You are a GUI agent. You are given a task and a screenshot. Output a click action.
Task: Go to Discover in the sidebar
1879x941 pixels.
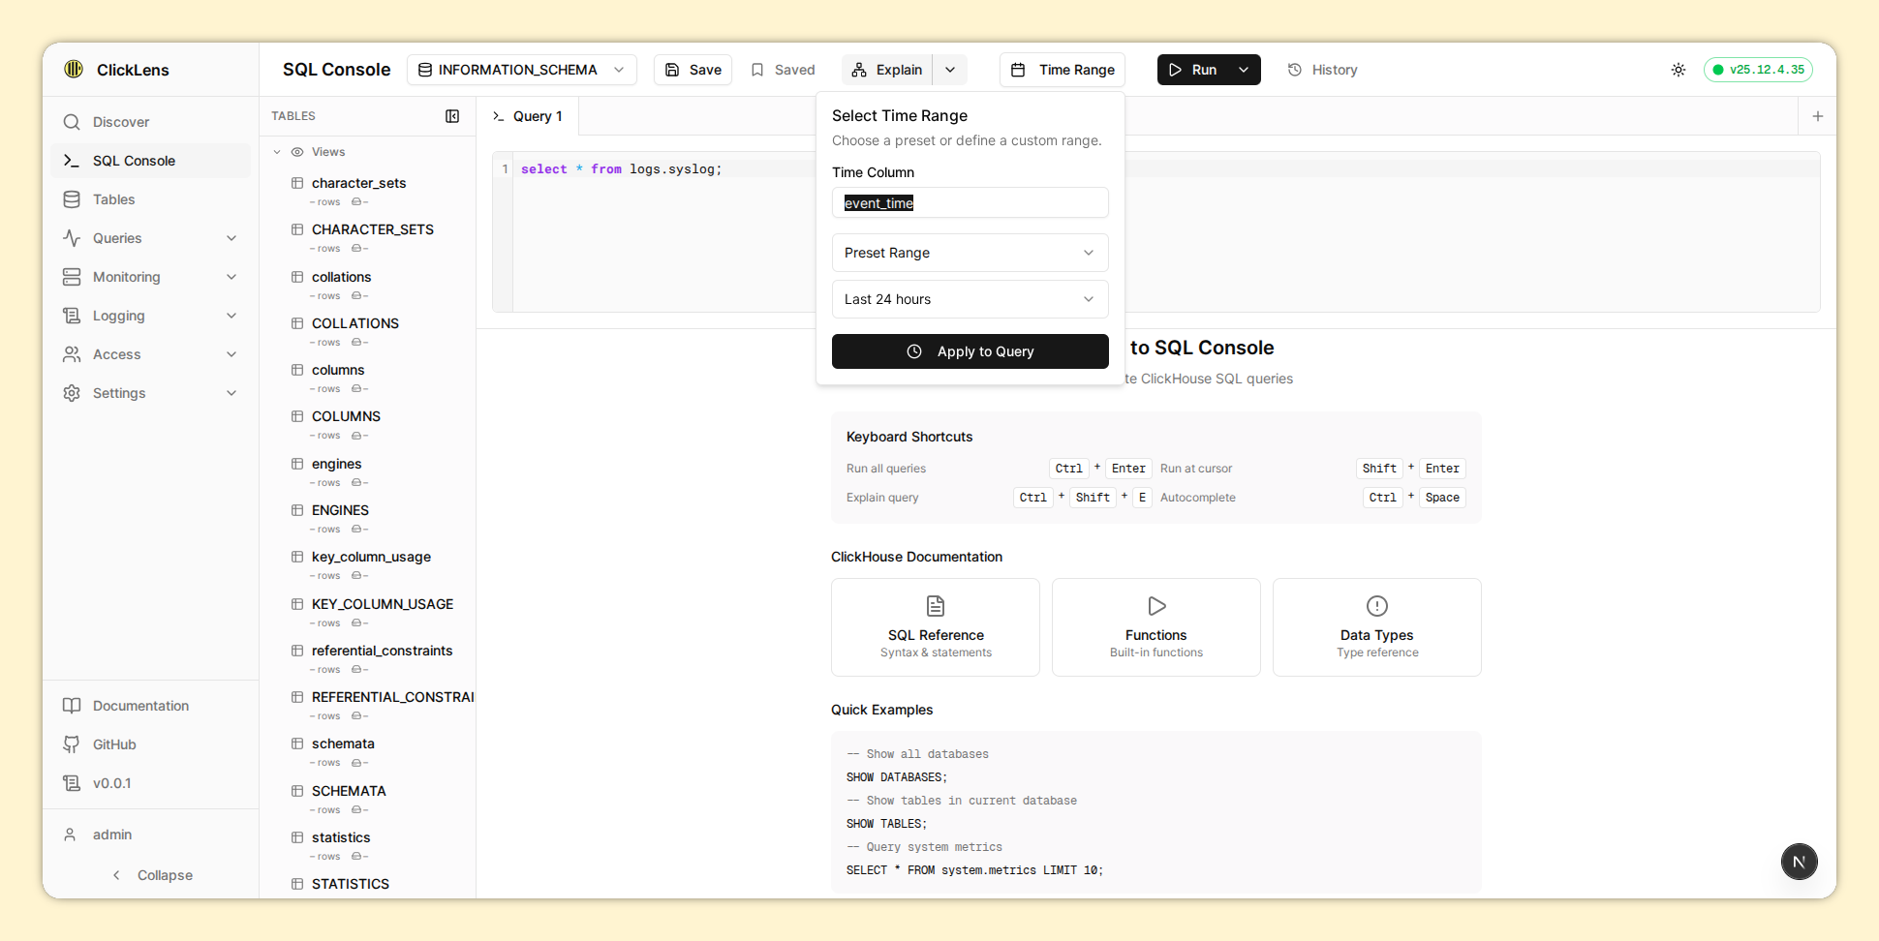pyautogui.click(x=121, y=122)
